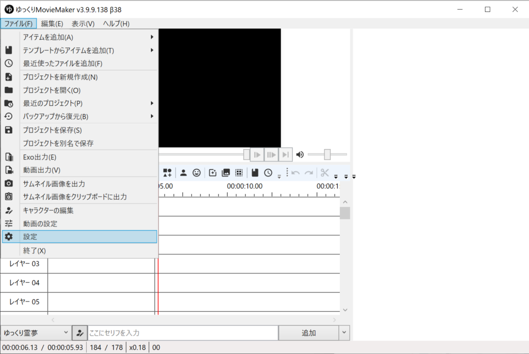Viewport: 529px width, 354px height.
Task: Click the horizontal scrollbar left arrow
Action: 53,319
